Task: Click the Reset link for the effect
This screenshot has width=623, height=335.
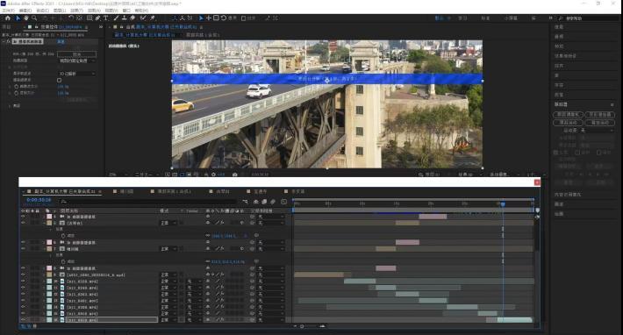Action: pyautogui.click(x=61, y=41)
